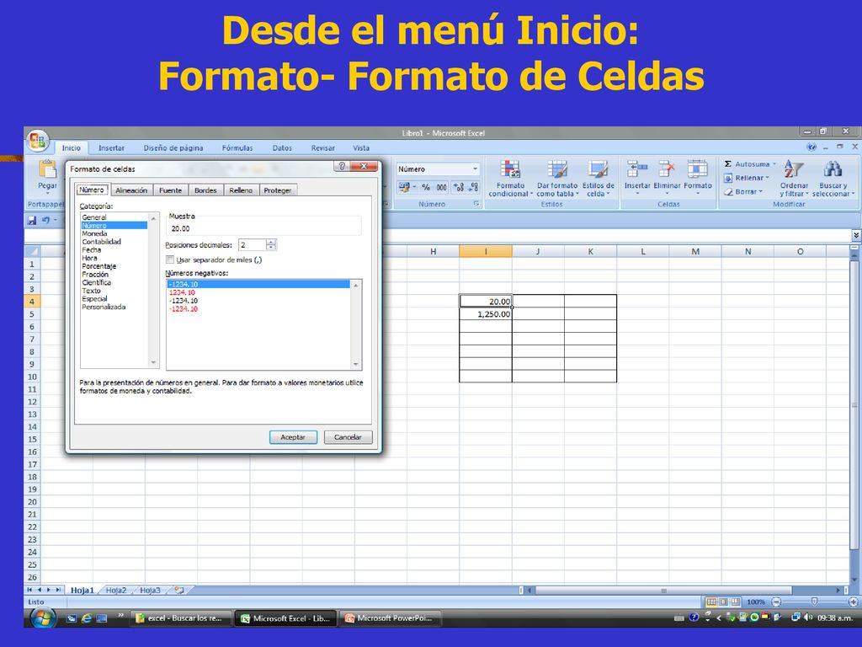Open Excel help question icon
862x647 pixels.
pos(811,147)
